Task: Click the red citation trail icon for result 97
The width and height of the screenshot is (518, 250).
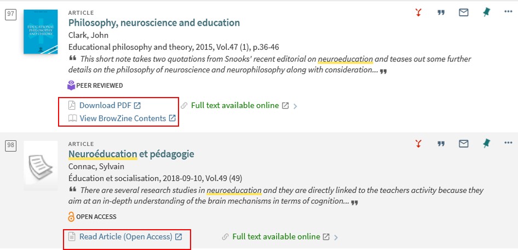Action: click(418, 13)
